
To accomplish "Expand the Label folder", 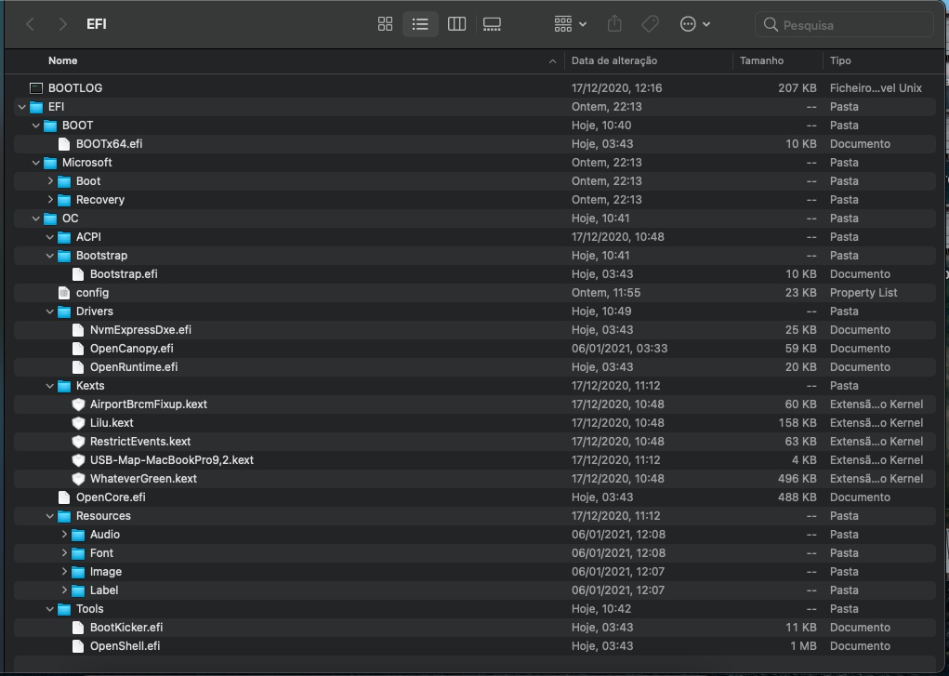I will (x=64, y=590).
